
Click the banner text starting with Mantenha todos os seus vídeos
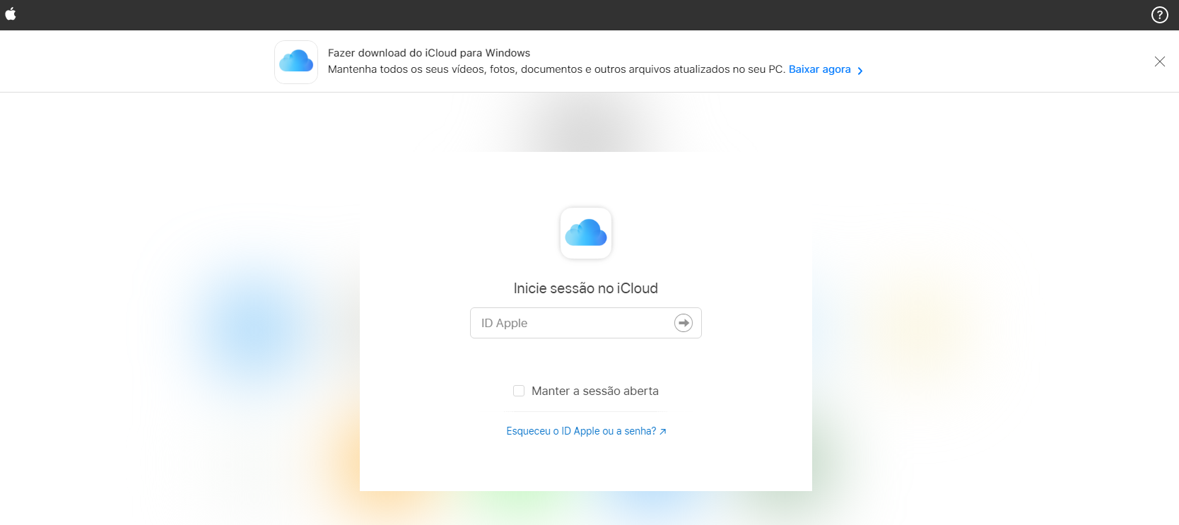pyautogui.click(x=556, y=69)
